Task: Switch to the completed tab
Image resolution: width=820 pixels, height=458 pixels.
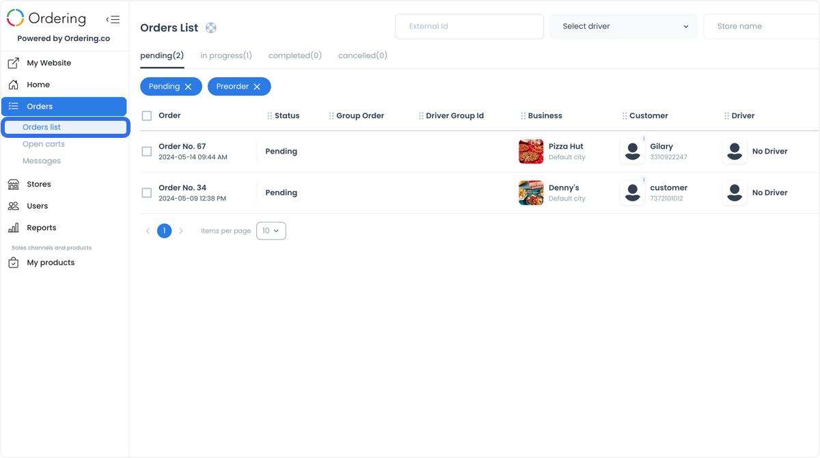Action: pyautogui.click(x=295, y=56)
